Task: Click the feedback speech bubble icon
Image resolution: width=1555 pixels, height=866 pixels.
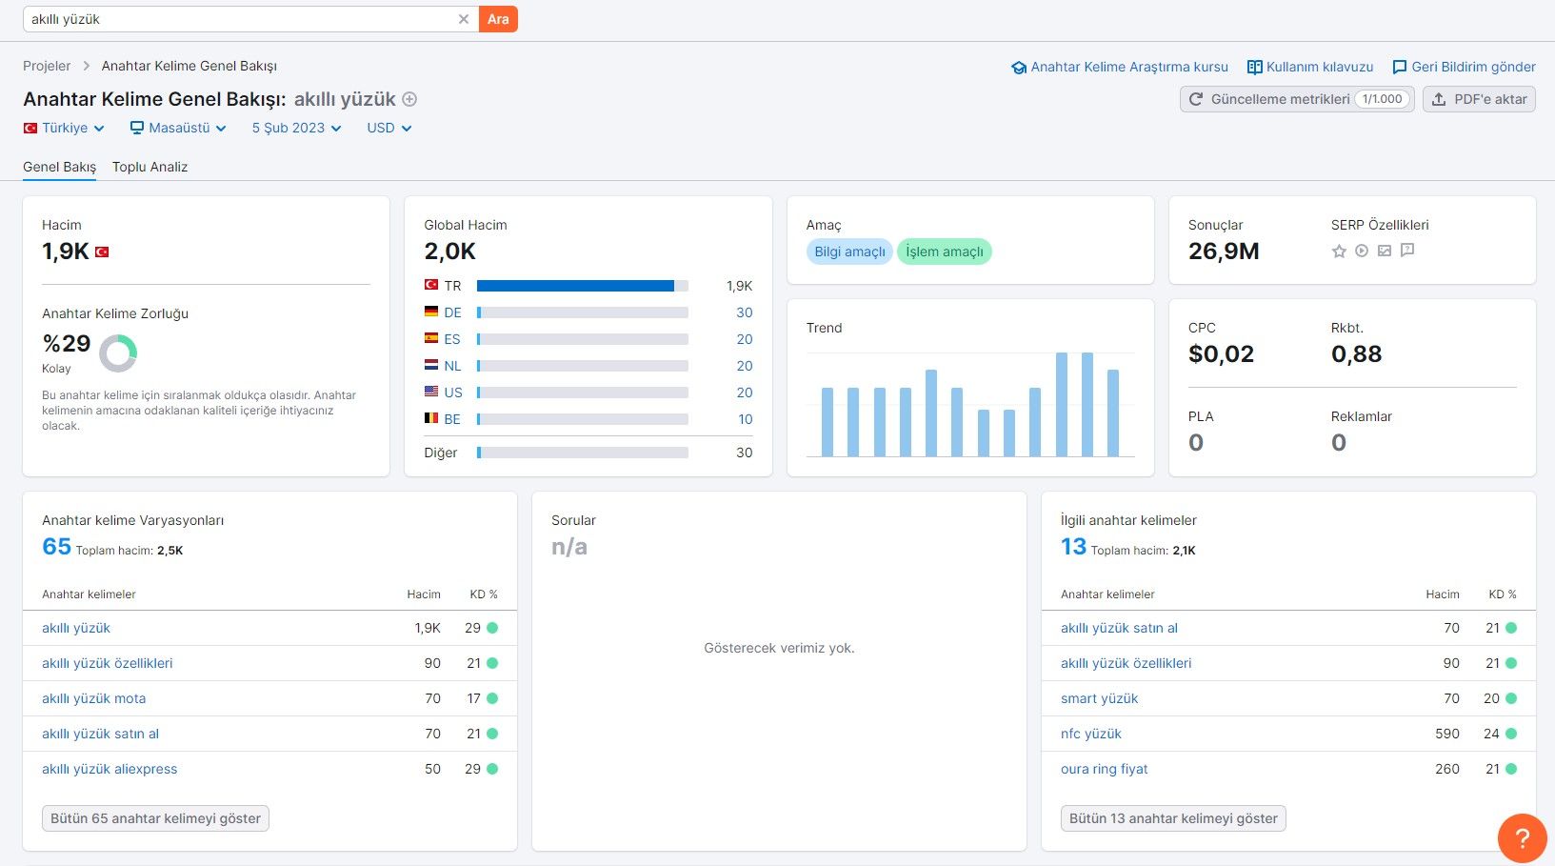Action: coord(1399,68)
